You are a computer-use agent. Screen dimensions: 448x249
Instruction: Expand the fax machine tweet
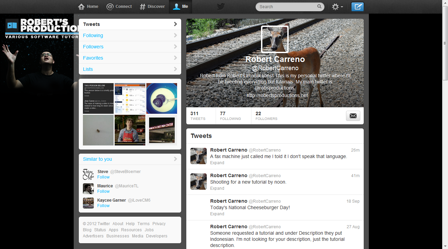(217, 163)
